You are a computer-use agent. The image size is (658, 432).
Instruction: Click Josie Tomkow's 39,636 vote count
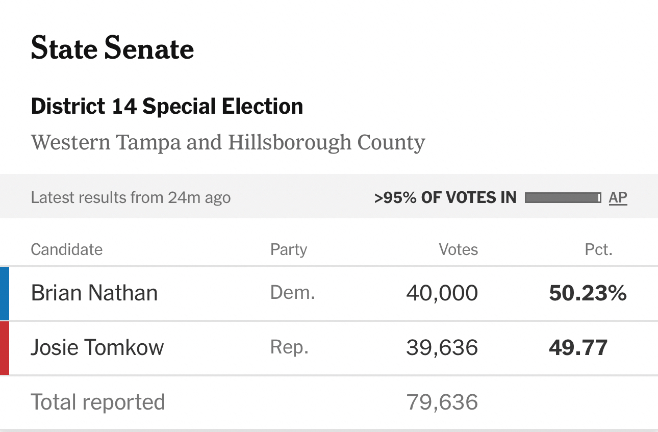[x=442, y=348]
